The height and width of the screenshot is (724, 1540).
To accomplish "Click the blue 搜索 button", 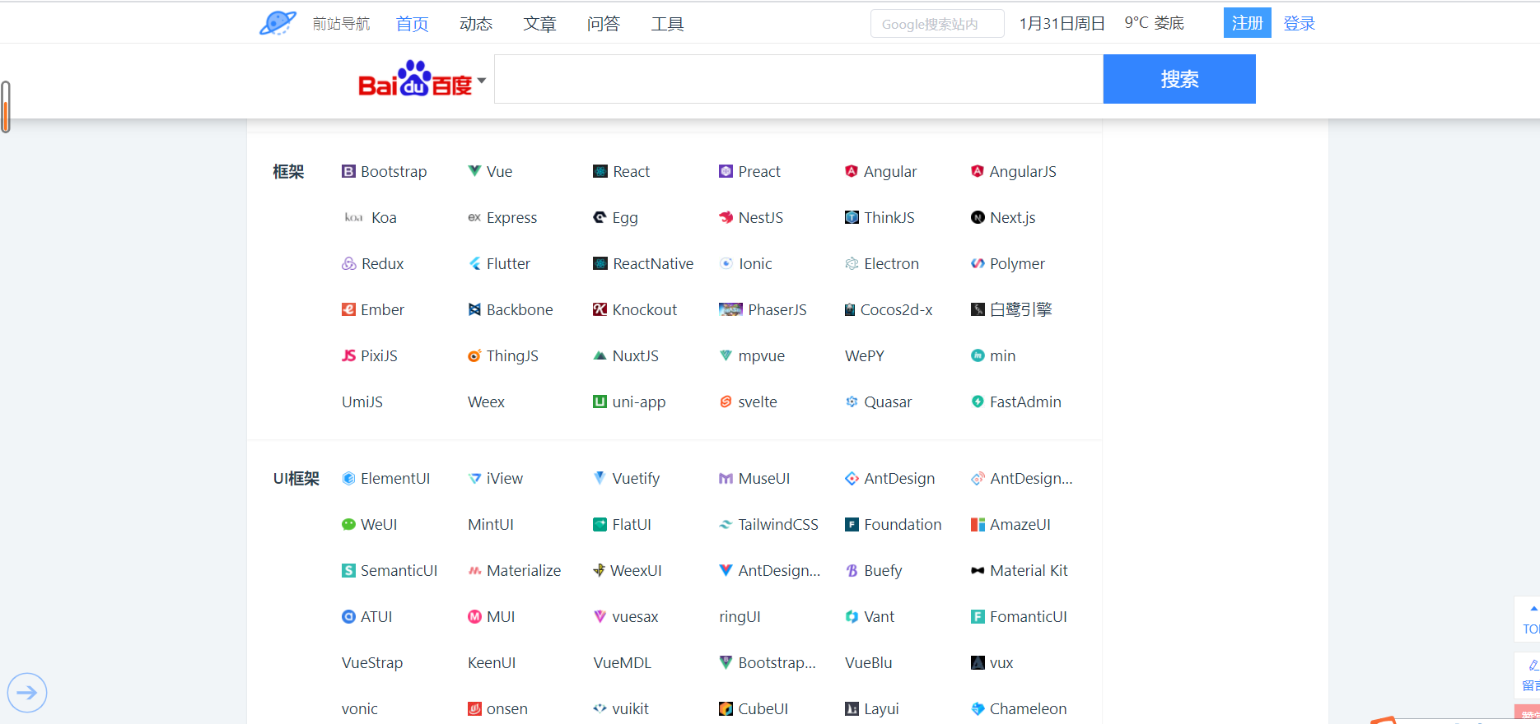I will click(x=1179, y=79).
